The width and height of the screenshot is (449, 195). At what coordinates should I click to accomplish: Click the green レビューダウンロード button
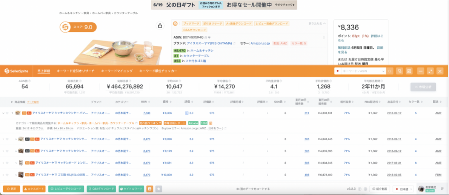[x=66, y=189]
